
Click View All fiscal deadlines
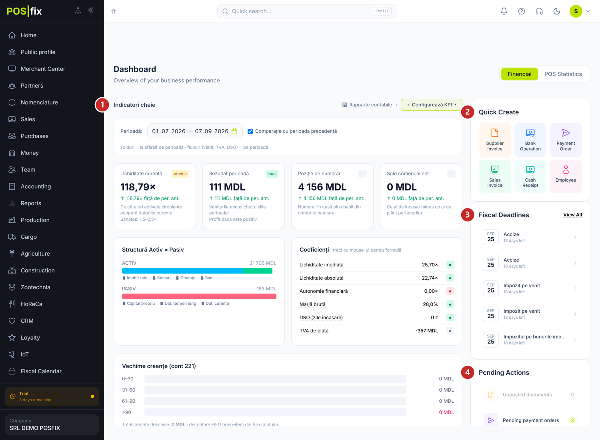coord(572,215)
